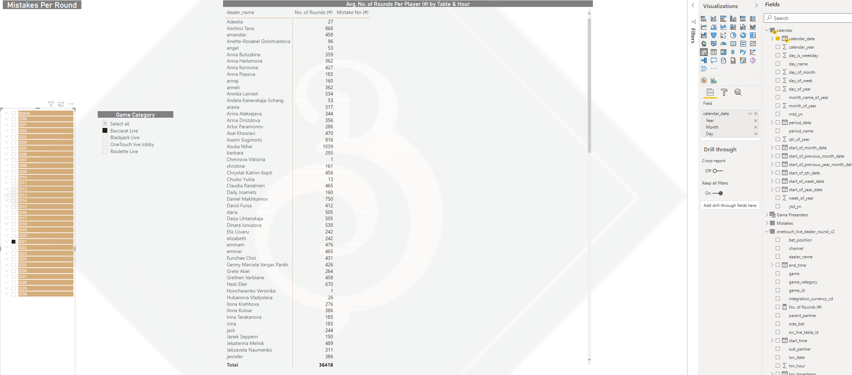The image size is (852, 375).
Task: Expand the Filters pane
Action: coord(693,5)
